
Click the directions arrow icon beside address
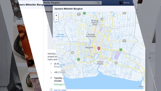[51, 64]
